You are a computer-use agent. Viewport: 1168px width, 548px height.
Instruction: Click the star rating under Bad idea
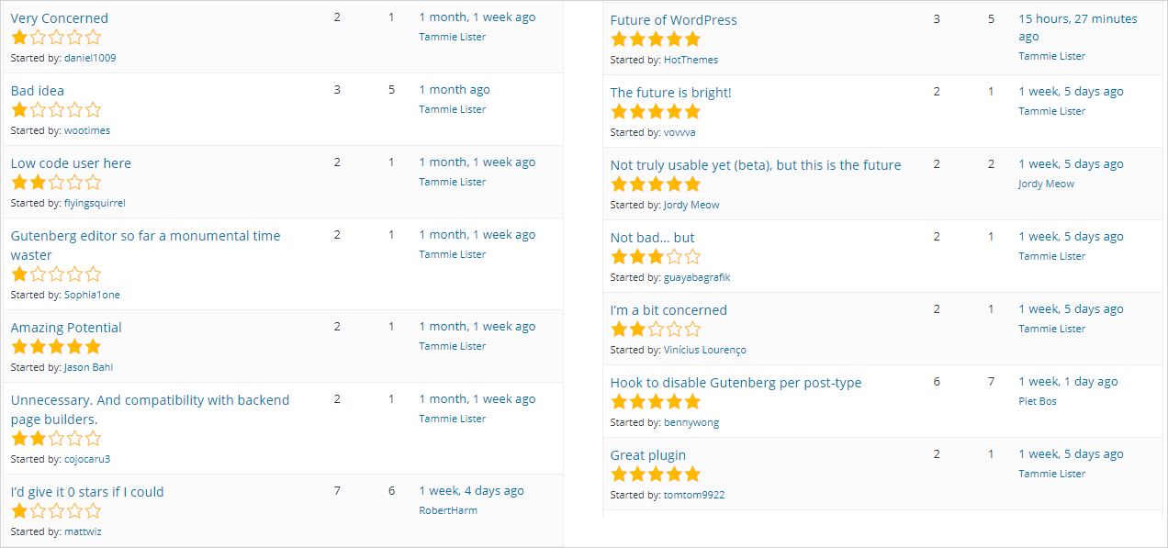tap(56, 110)
